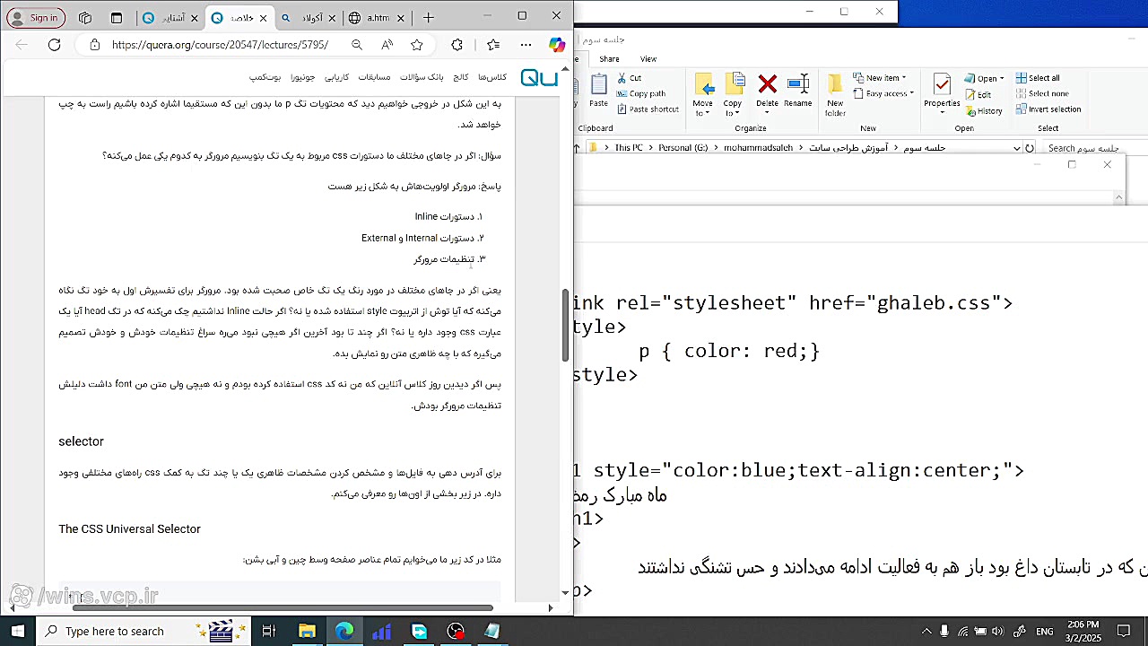This screenshot has height=646, width=1148.
Task: Click Invert selection in ribbon
Action: pyautogui.click(x=1048, y=109)
